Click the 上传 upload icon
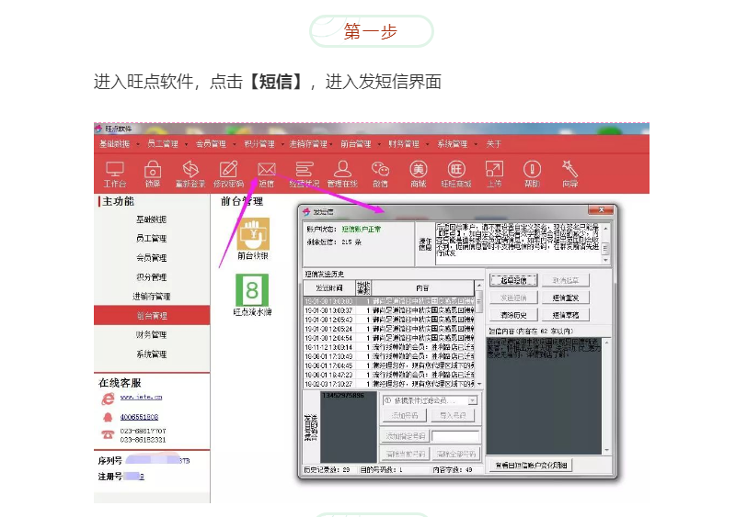This screenshot has height=517, width=736. coord(494,174)
